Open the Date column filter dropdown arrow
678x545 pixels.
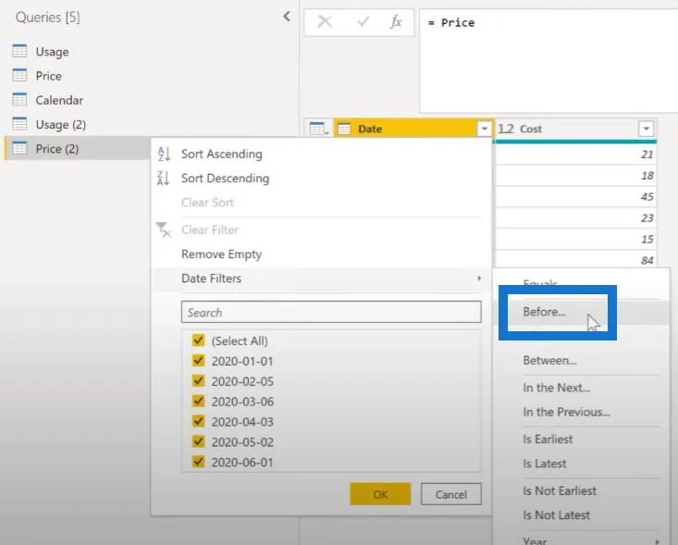pyautogui.click(x=485, y=129)
